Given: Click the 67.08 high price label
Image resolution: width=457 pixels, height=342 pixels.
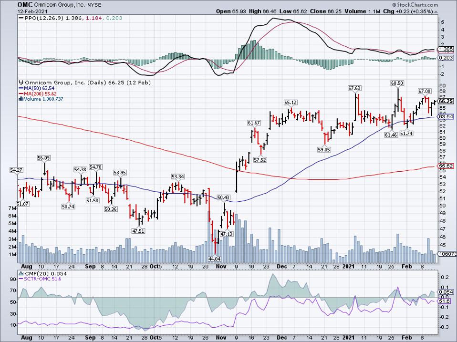Looking at the screenshot, I should 425,91.
